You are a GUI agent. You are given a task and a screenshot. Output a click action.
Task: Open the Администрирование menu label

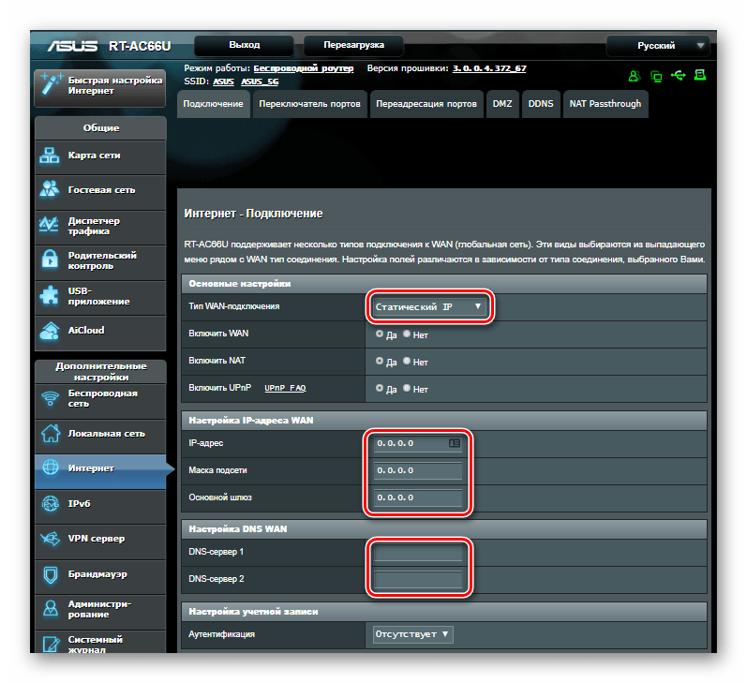coord(99,609)
